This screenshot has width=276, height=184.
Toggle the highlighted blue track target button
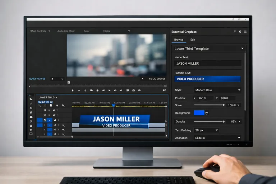point(40,120)
